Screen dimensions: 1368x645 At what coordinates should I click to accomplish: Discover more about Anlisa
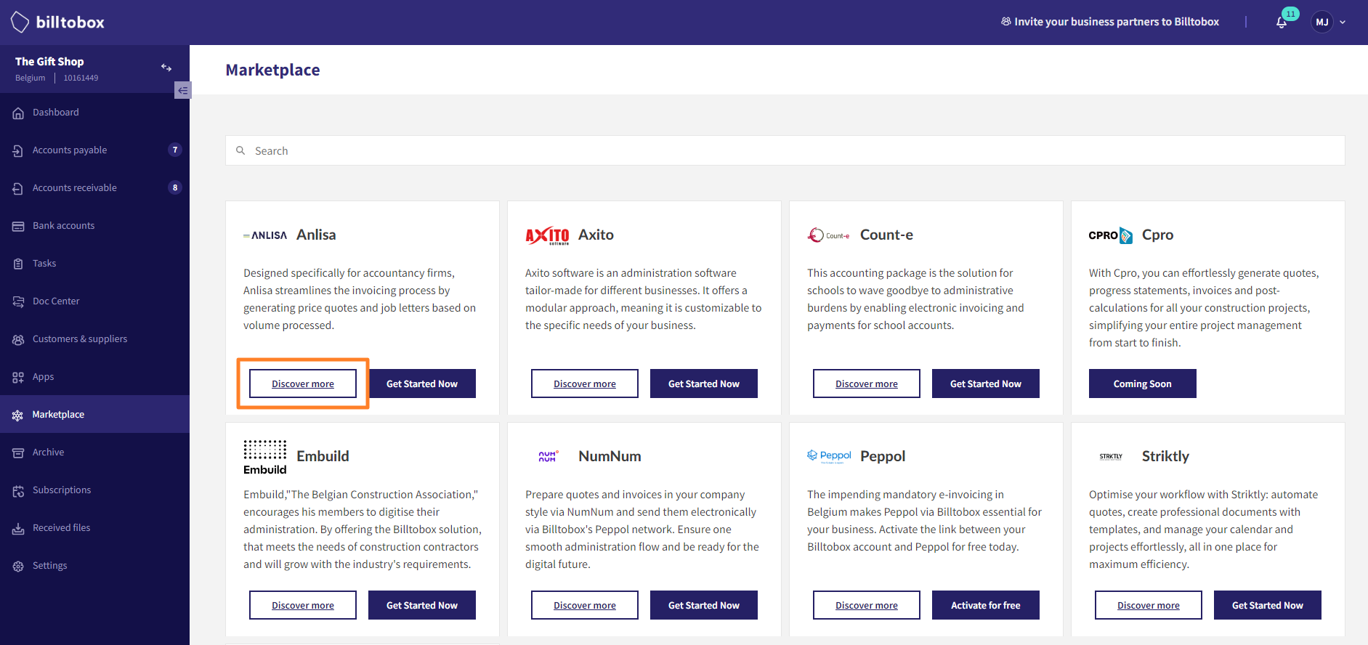pyautogui.click(x=303, y=384)
